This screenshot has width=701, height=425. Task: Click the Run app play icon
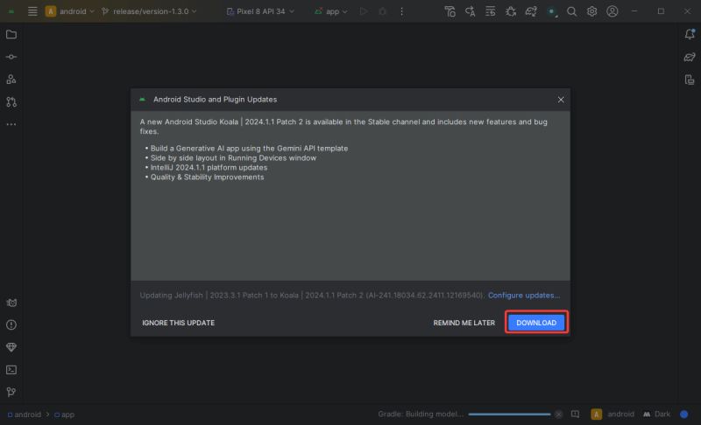point(364,11)
